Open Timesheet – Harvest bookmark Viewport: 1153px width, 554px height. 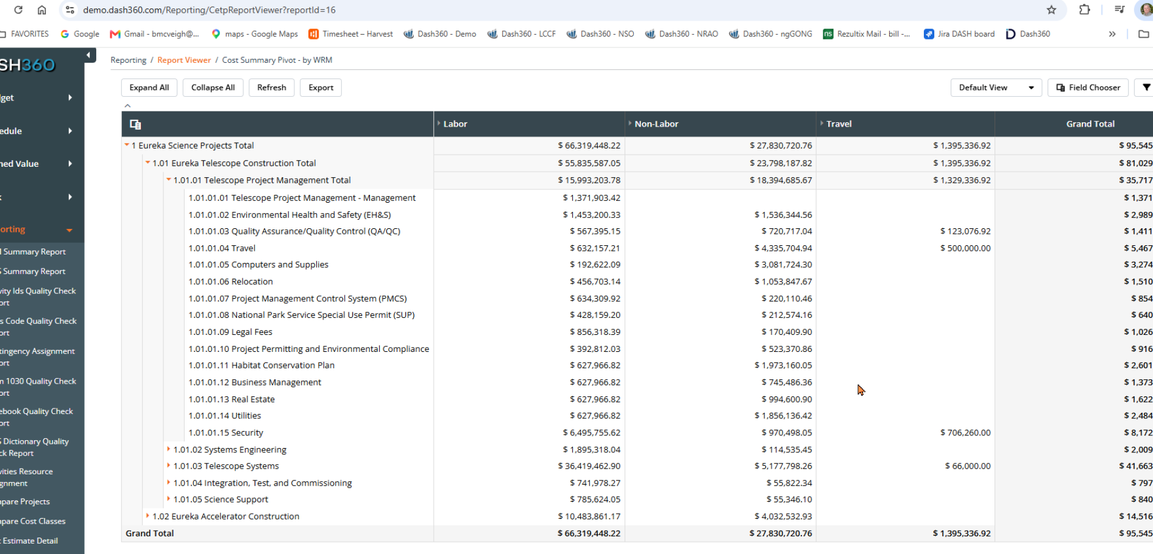[350, 34]
